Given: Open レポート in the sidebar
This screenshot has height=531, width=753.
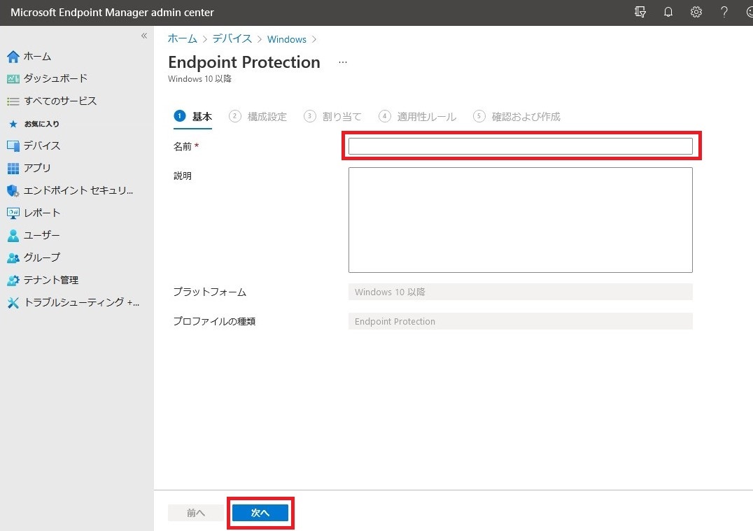Looking at the screenshot, I should pyautogui.click(x=42, y=213).
